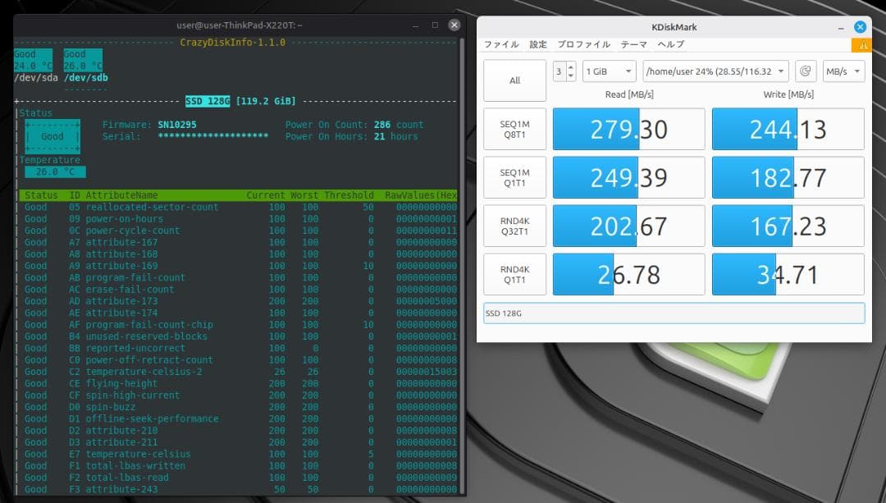This screenshot has width=886, height=503.
Task: Click the 279.30 read speed bar
Action: [628, 129]
